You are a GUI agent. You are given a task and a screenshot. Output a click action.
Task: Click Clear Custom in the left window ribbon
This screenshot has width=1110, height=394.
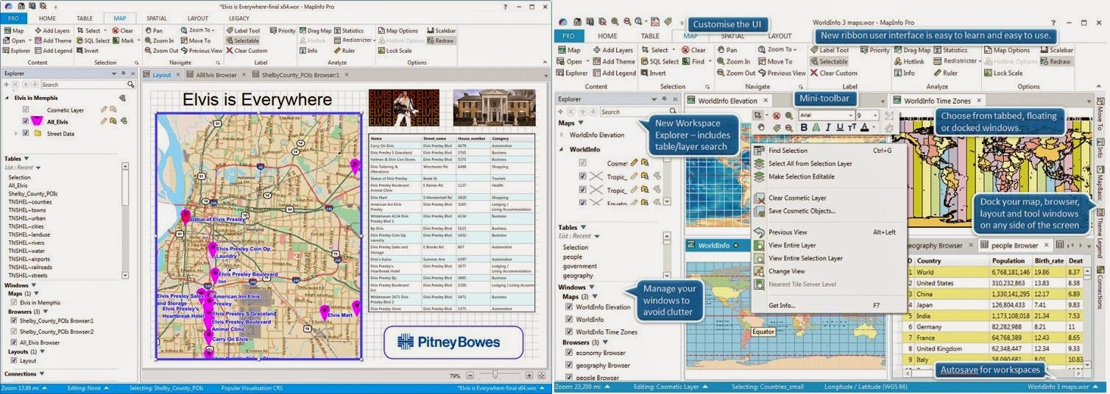[x=246, y=51]
